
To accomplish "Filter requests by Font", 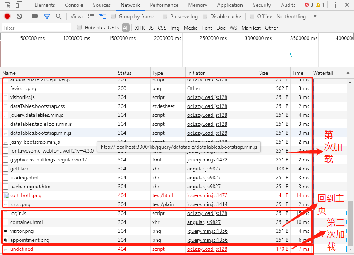I will 207,28.
